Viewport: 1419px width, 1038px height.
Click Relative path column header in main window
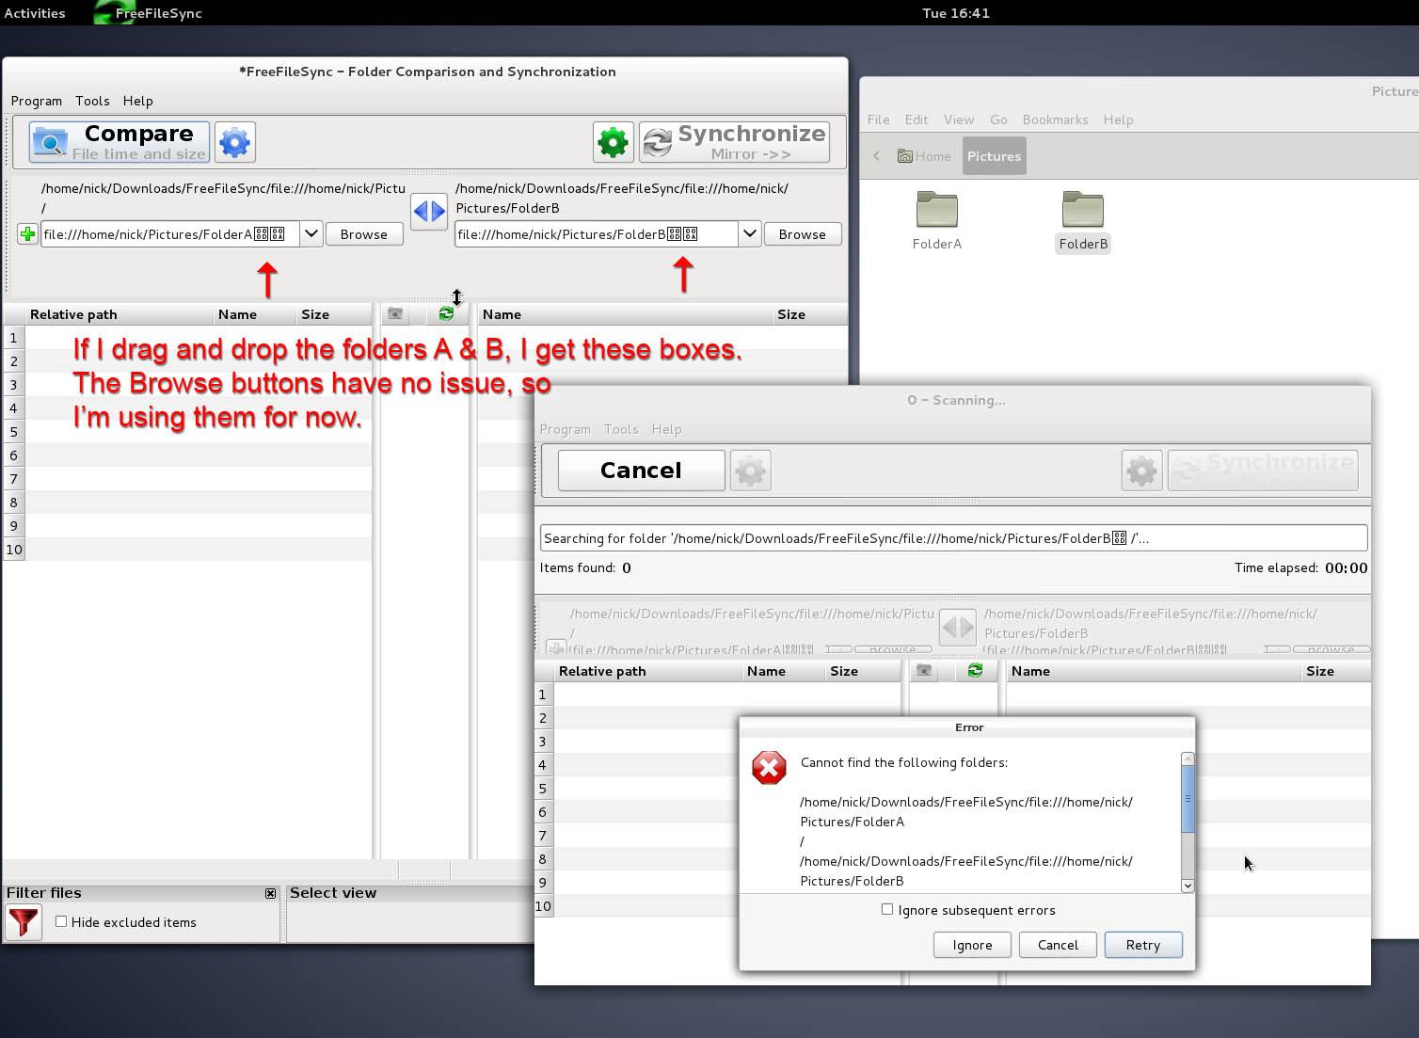pos(120,314)
